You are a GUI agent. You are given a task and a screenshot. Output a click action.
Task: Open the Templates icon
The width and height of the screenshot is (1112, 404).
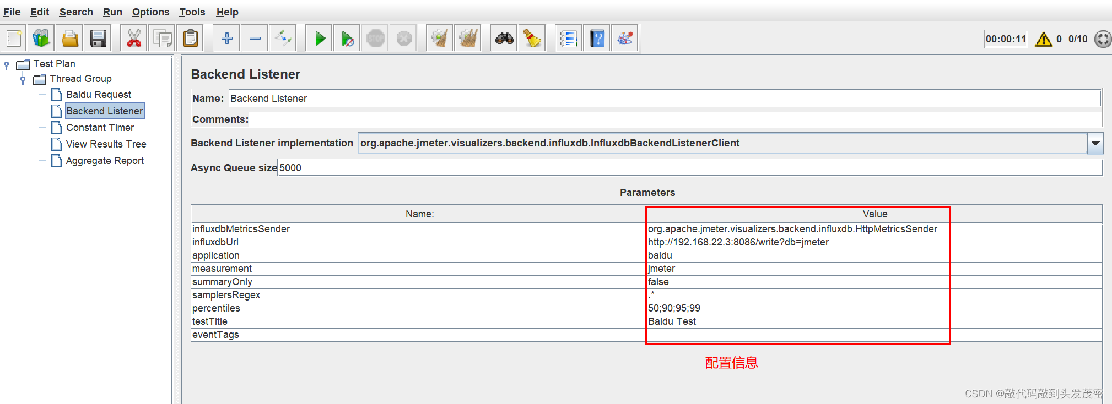pyautogui.click(x=41, y=39)
